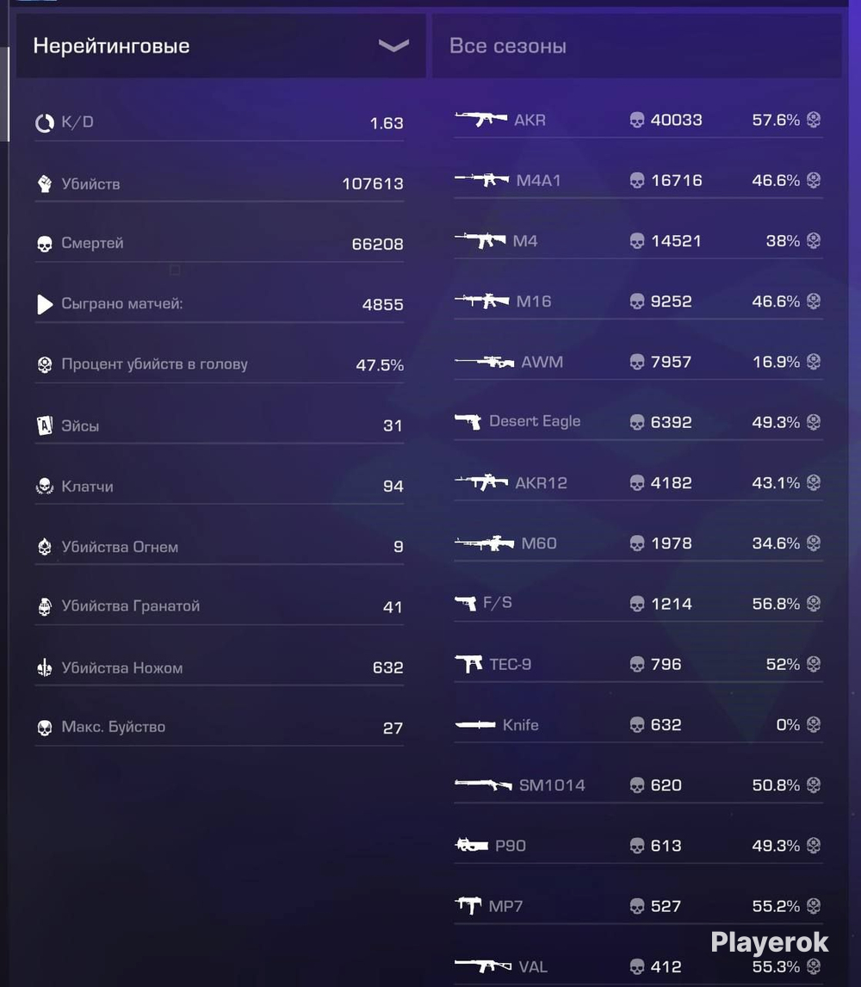
Task: Click the SM1014 shotgun icon
Action: click(x=483, y=785)
